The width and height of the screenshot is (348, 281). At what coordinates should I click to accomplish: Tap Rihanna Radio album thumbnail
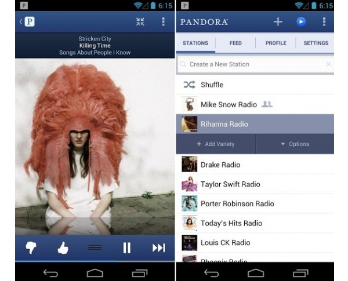tap(189, 124)
